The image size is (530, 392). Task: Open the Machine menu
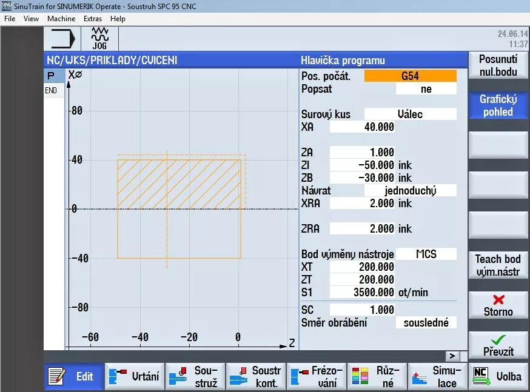pos(61,19)
